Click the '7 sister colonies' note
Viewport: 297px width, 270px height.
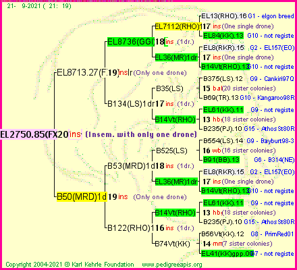pos(247,244)
